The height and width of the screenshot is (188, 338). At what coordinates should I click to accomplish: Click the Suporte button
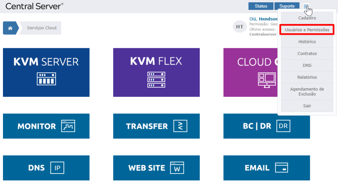(287, 6)
